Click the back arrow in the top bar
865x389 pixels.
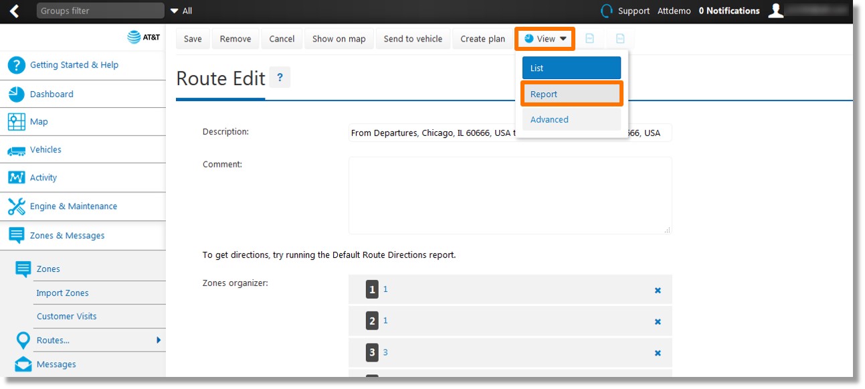coord(14,11)
